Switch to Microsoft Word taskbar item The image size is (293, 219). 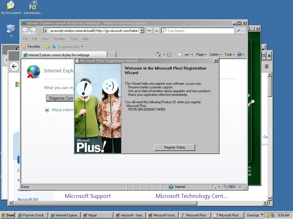click(x=163, y=215)
